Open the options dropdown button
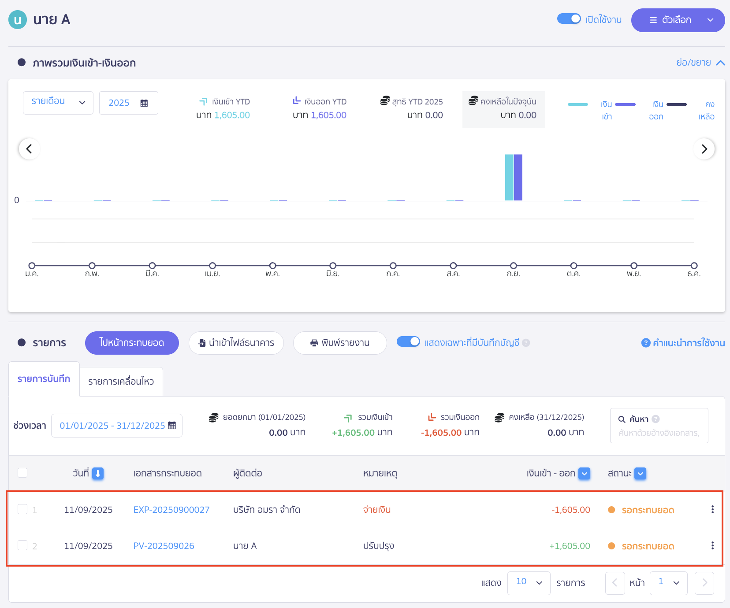 pyautogui.click(x=678, y=20)
